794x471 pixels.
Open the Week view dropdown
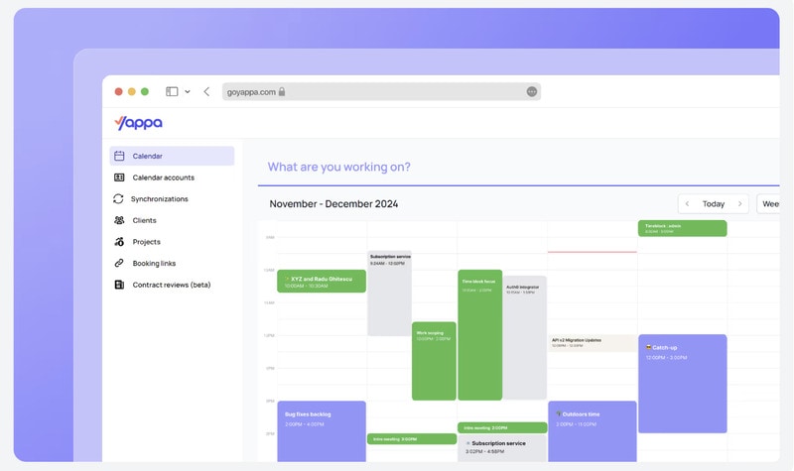pos(769,204)
